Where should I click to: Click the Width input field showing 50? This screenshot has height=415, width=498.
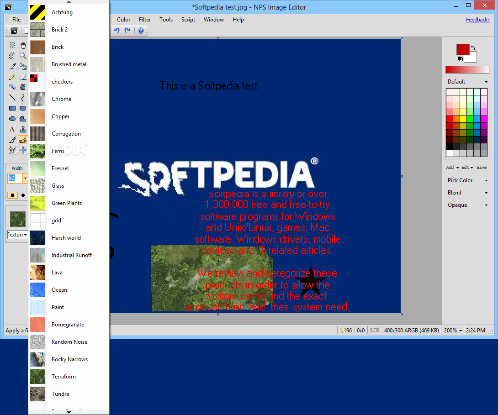[15, 178]
